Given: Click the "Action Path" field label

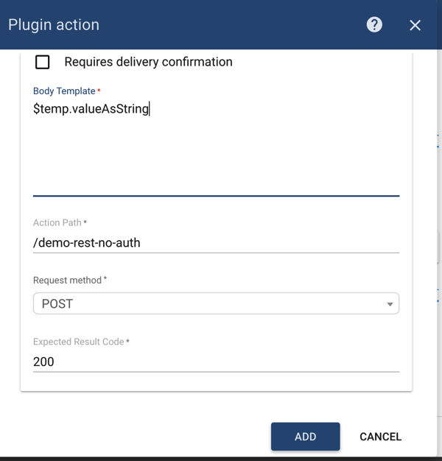Looking at the screenshot, I should [57, 222].
